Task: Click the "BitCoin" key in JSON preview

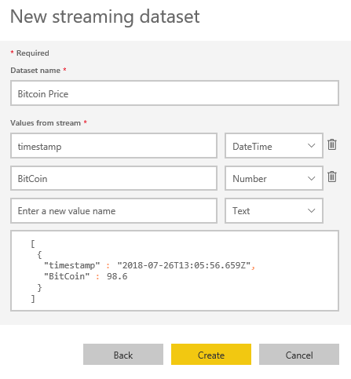Action: (x=67, y=276)
